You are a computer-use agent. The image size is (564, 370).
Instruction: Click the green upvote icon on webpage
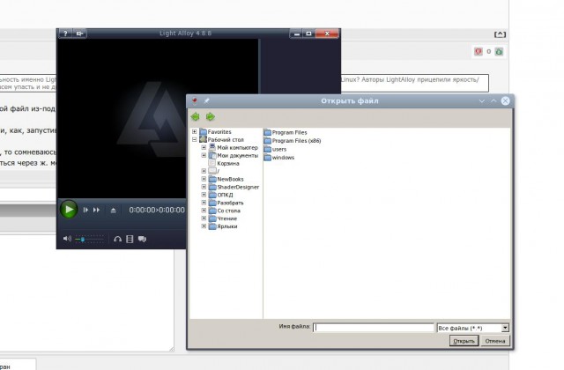pyautogui.click(x=499, y=52)
